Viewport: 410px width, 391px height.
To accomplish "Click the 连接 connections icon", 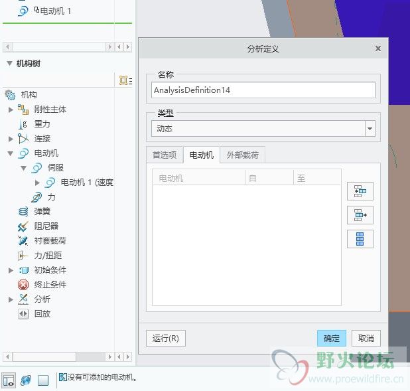I will 23,139.
